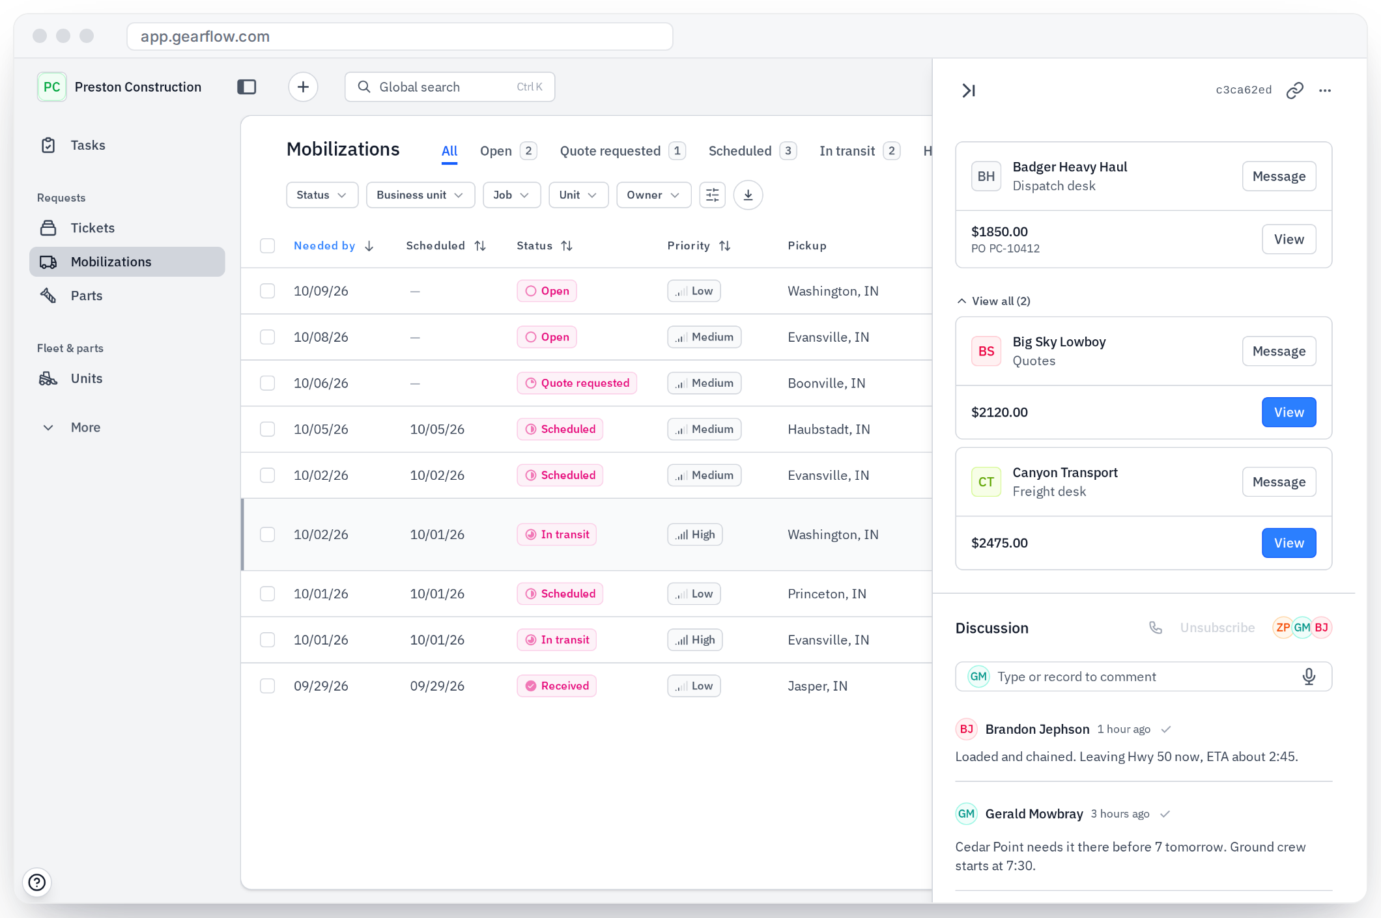
Task: Open the Business unit filter dropdown
Action: 420,195
